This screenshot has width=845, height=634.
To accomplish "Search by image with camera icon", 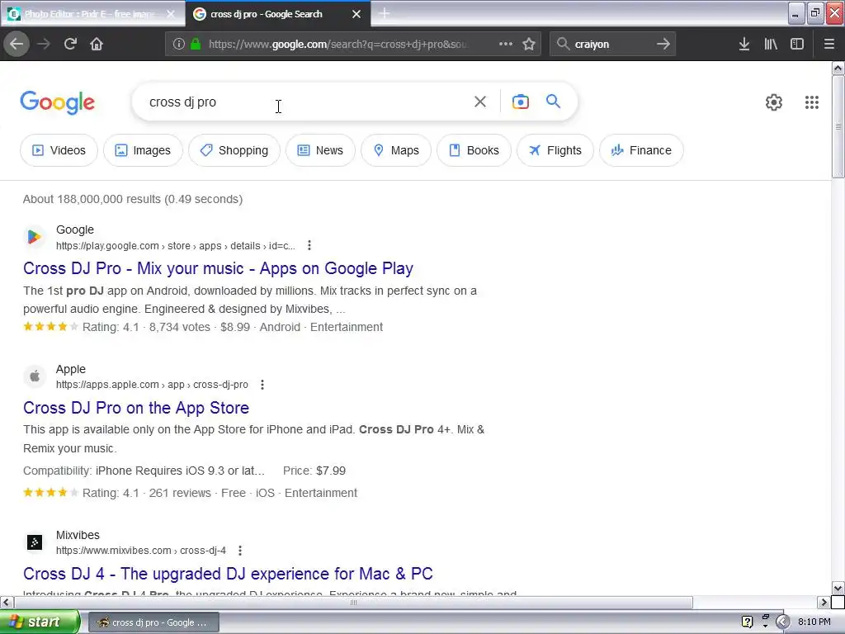I will tap(520, 102).
